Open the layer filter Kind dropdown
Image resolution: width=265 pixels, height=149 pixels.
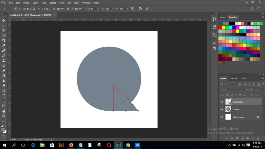tap(228, 84)
